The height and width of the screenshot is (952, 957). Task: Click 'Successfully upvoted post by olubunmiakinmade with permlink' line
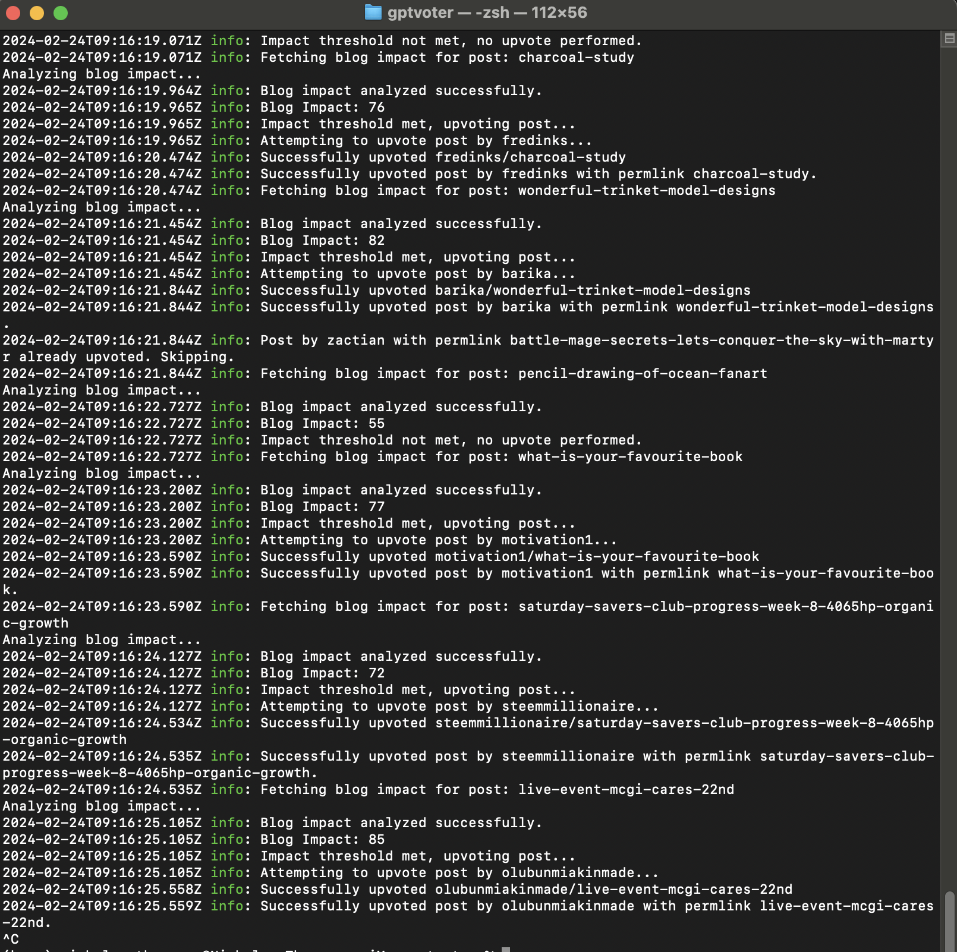pos(597,906)
